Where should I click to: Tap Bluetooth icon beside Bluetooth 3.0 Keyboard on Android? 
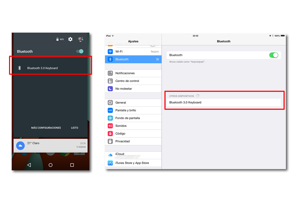19,68
